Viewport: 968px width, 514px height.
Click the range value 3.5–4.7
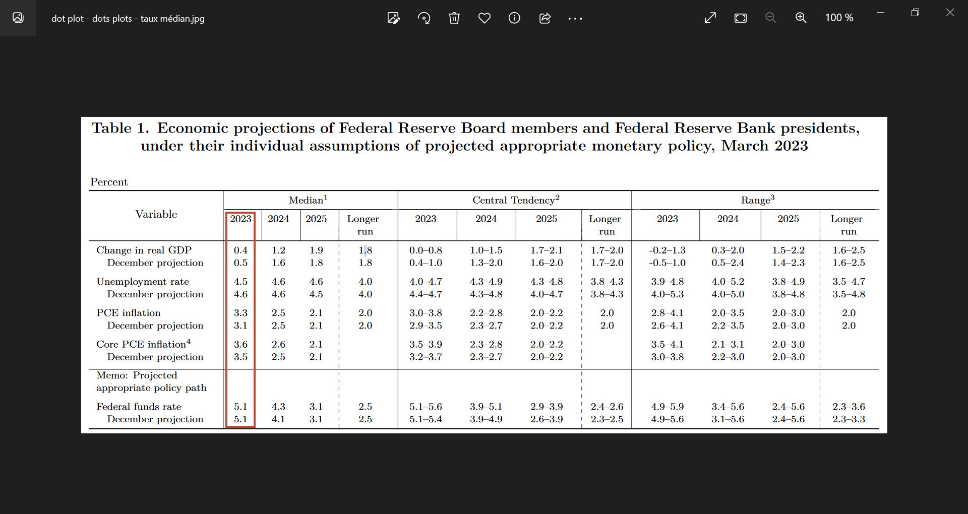pos(849,282)
